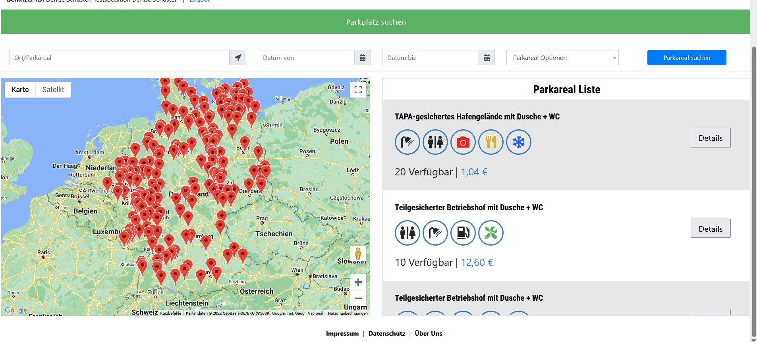Image resolution: width=757 pixels, height=342 pixels.
Task: Click the 1,04 € price text
Action: pyautogui.click(x=474, y=172)
